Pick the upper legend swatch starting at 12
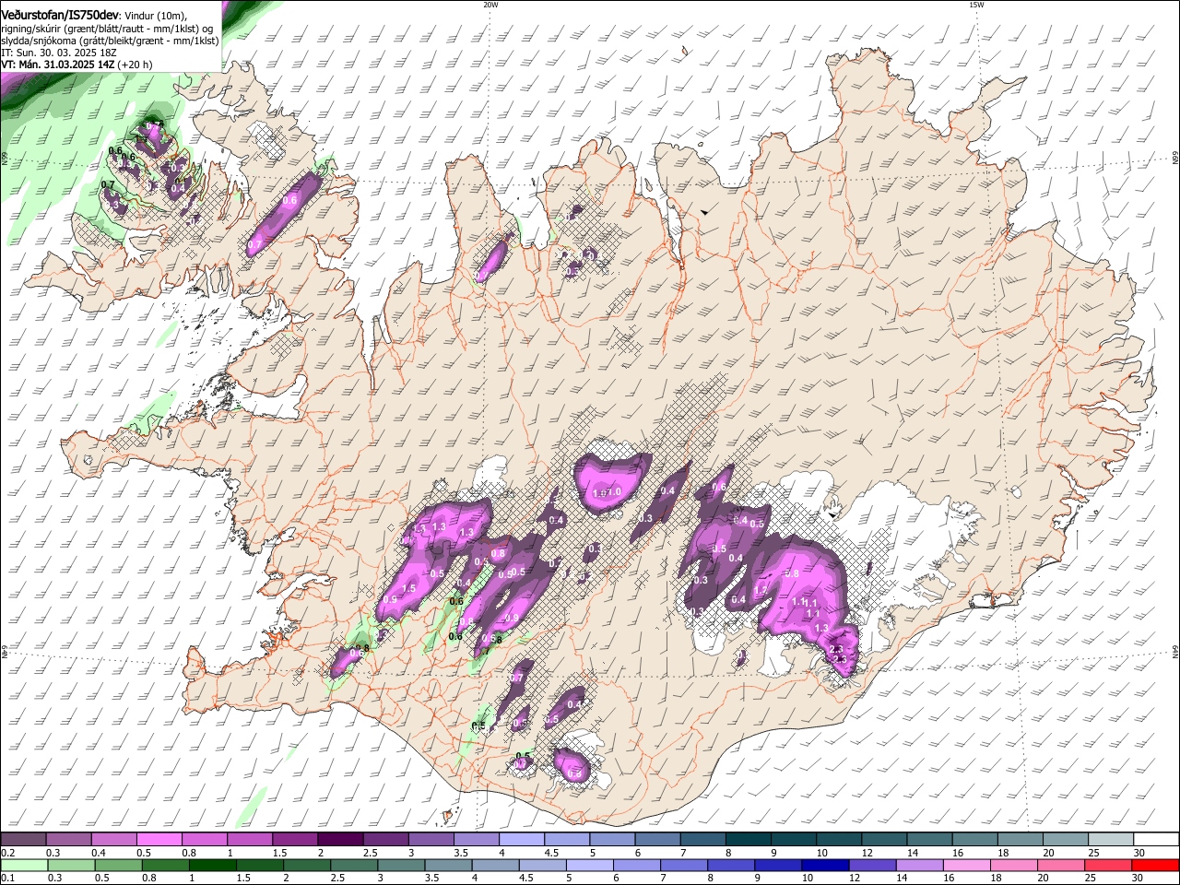This screenshot has width=1180, height=885. pyautogui.click(x=884, y=840)
